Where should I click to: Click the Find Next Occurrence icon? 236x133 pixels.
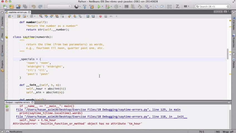51,16
